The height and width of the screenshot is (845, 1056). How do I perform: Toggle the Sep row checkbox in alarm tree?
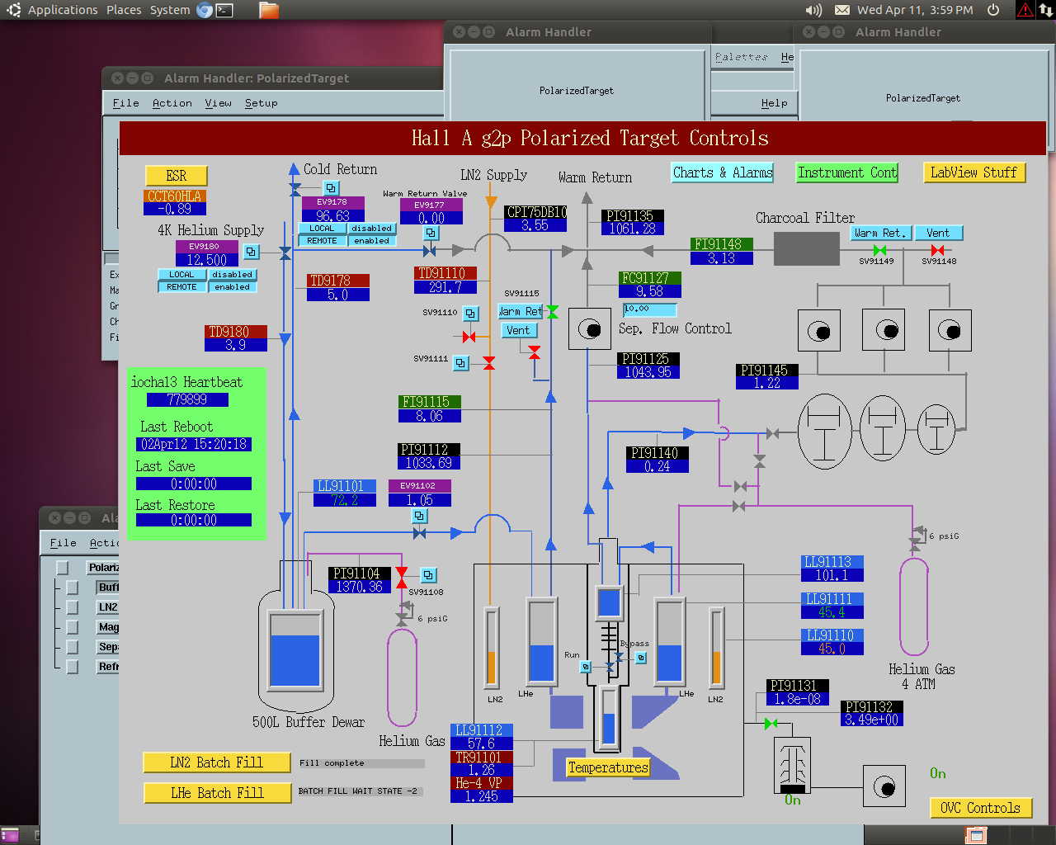[73, 647]
